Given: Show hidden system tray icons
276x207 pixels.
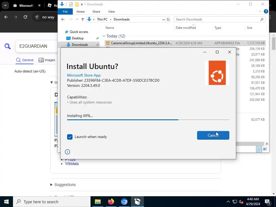Looking at the screenshot, I should [x=228, y=202].
